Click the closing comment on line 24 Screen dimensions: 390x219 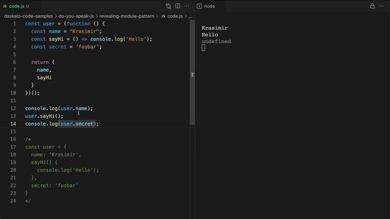tap(28, 201)
